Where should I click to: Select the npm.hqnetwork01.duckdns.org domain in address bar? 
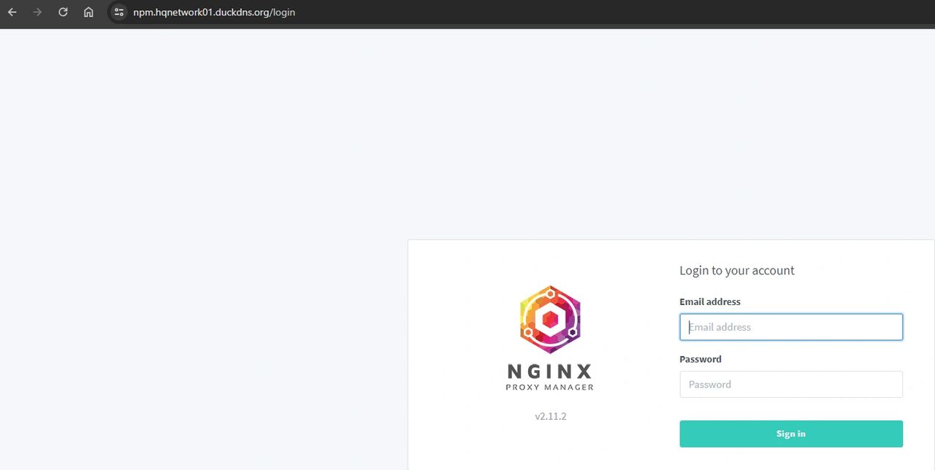coord(201,12)
